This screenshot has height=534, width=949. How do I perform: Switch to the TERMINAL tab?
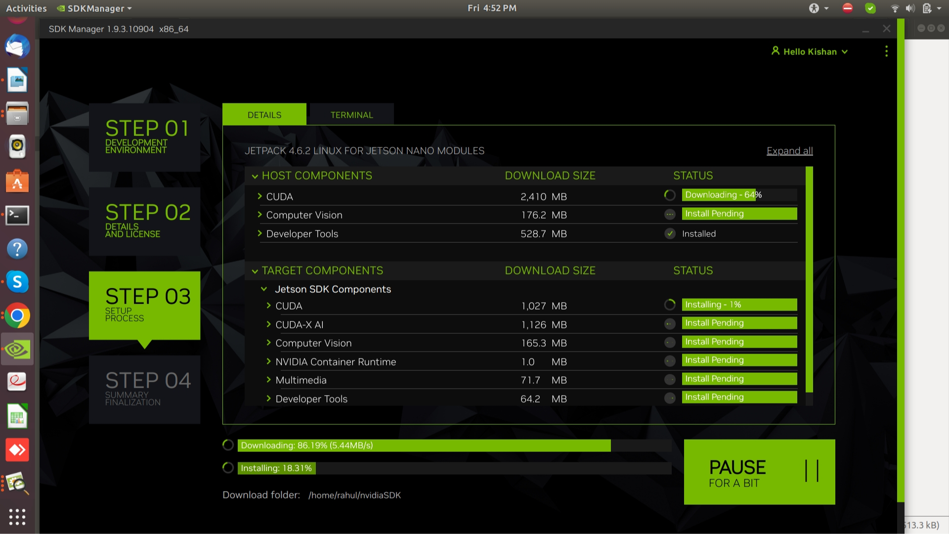[x=351, y=115]
